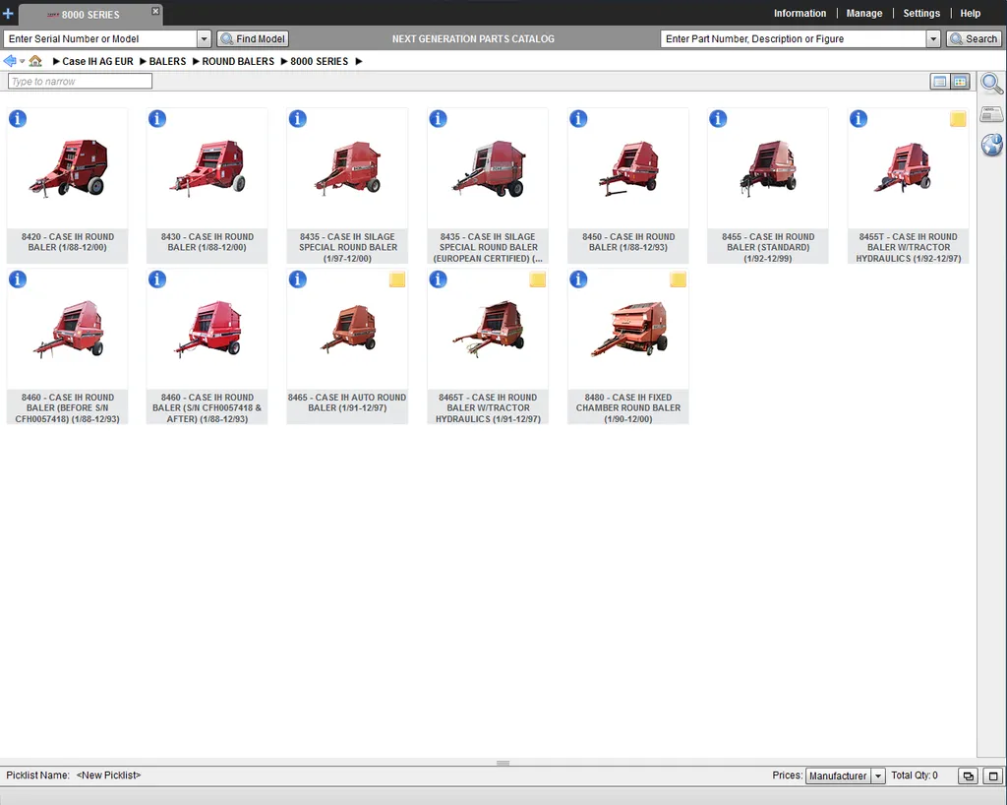Expand the arrow after 8000 SERIES breadcrumb
This screenshot has height=805, width=1007.
pos(359,62)
